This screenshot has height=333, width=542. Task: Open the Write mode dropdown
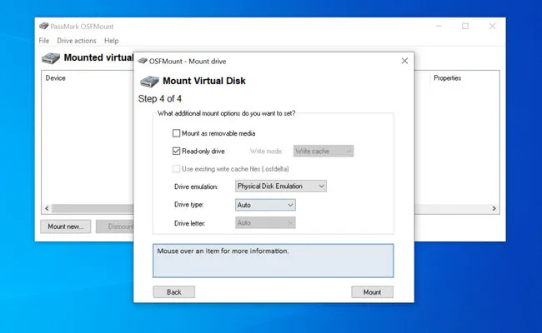pos(324,152)
